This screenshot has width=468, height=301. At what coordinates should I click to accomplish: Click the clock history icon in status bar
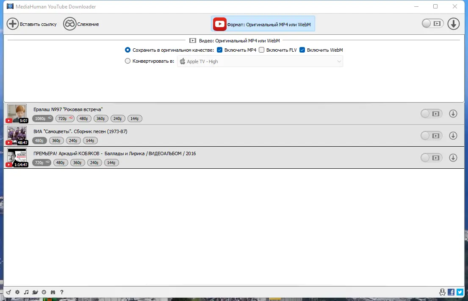click(x=44, y=292)
